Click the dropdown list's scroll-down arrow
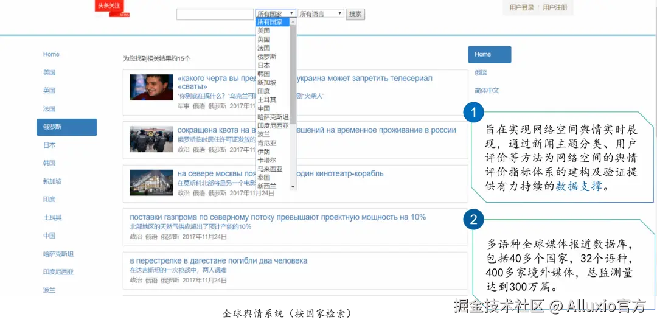657x325 pixels. pyautogui.click(x=293, y=187)
